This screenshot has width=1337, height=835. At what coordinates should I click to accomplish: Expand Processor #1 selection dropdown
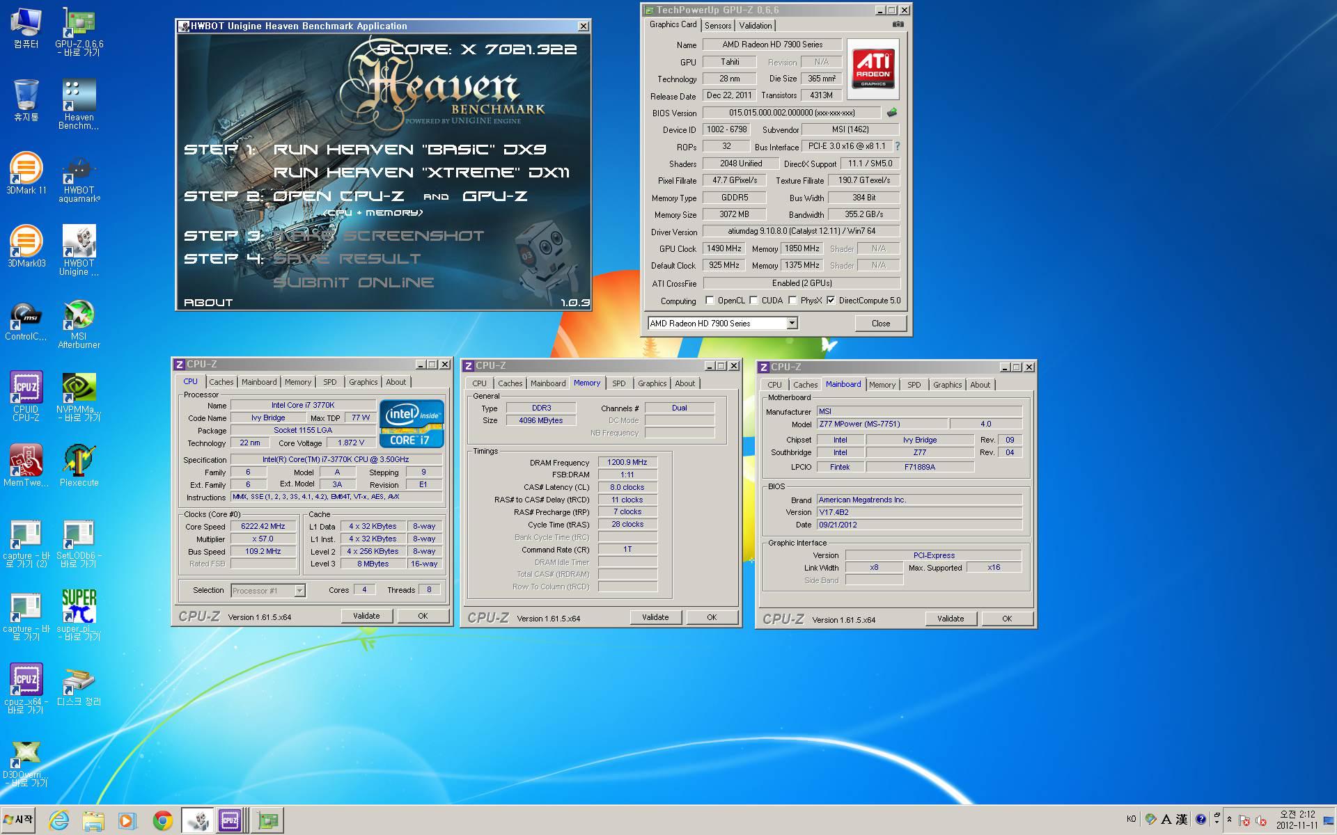pyautogui.click(x=299, y=590)
